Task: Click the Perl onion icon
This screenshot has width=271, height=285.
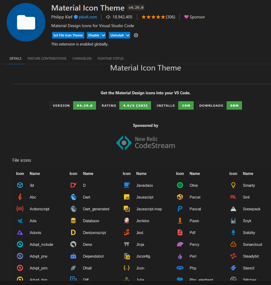Action: (180, 256)
